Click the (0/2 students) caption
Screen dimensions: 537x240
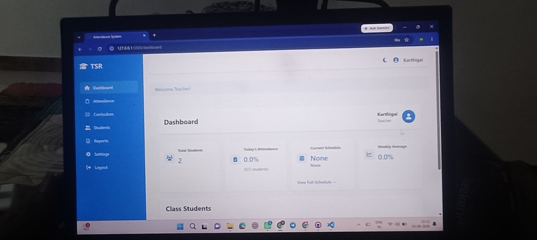point(256,169)
